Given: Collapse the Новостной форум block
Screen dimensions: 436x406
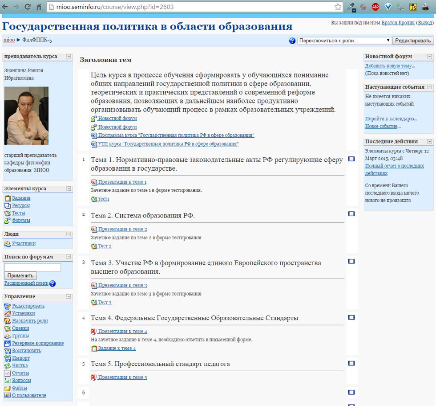Looking at the screenshot, I should point(429,57).
